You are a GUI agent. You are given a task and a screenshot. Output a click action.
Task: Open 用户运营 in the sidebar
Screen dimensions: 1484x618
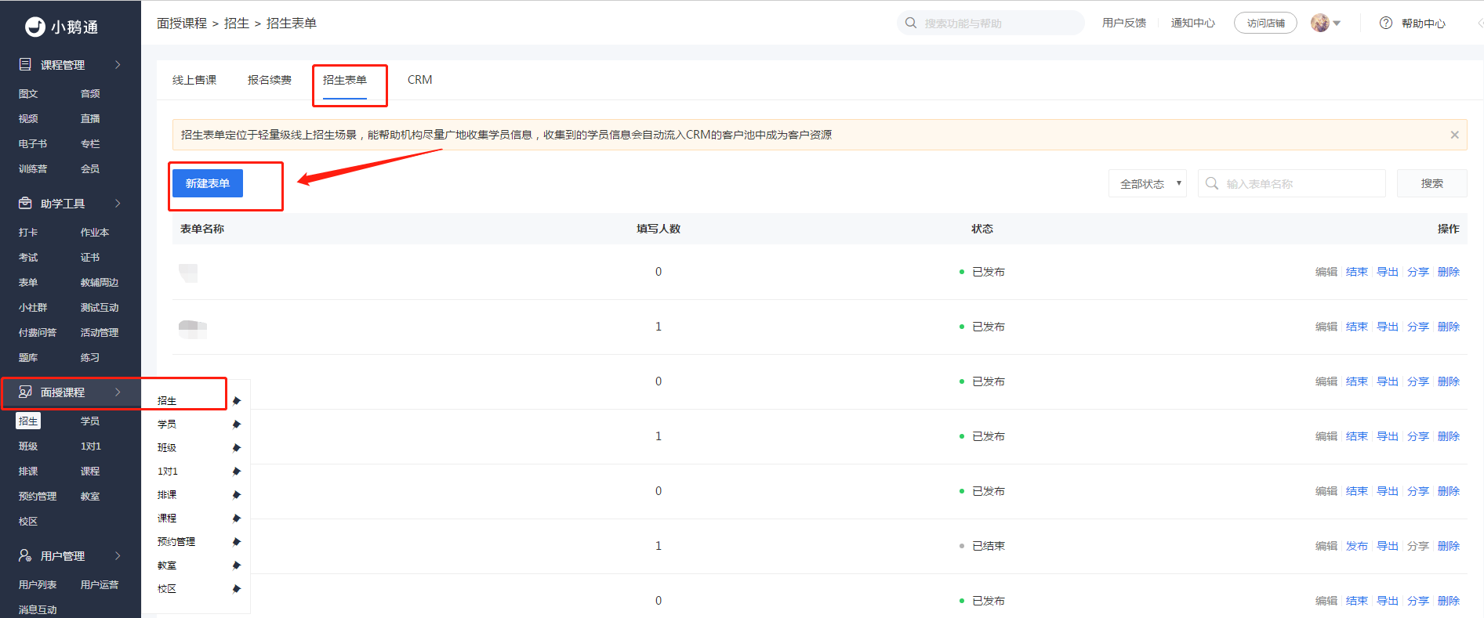100,585
